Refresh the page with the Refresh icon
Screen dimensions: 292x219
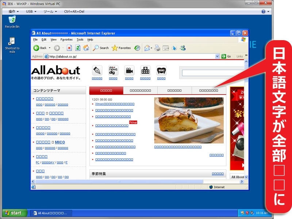point(78,48)
